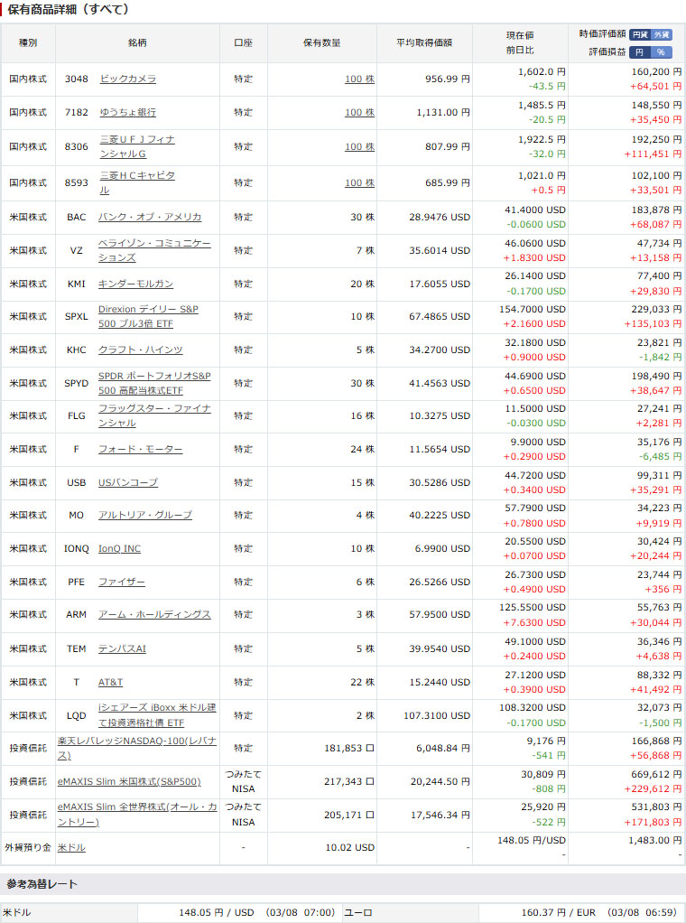Screen dimensions: 686x923
Task: Open the 米ドル foreign currency deposit link
Action: click(71, 848)
